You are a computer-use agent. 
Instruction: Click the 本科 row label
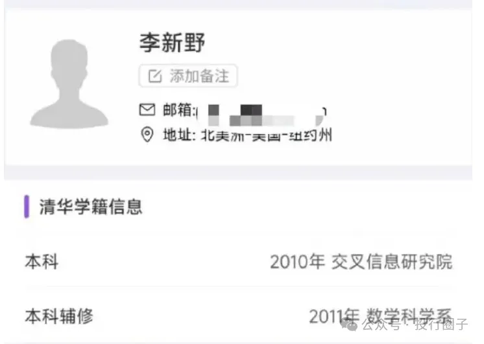coord(42,262)
